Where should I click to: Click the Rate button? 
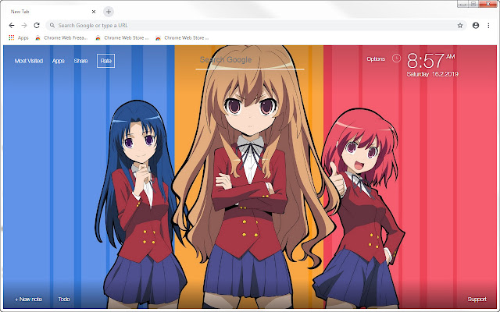coord(106,61)
